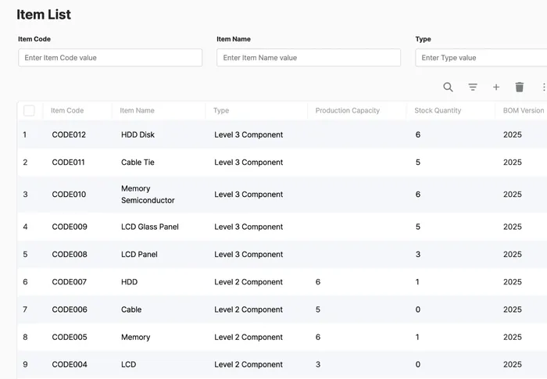Click the Cable Tie item name
Viewport: 547px width, 379px height.
click(138, 163)
